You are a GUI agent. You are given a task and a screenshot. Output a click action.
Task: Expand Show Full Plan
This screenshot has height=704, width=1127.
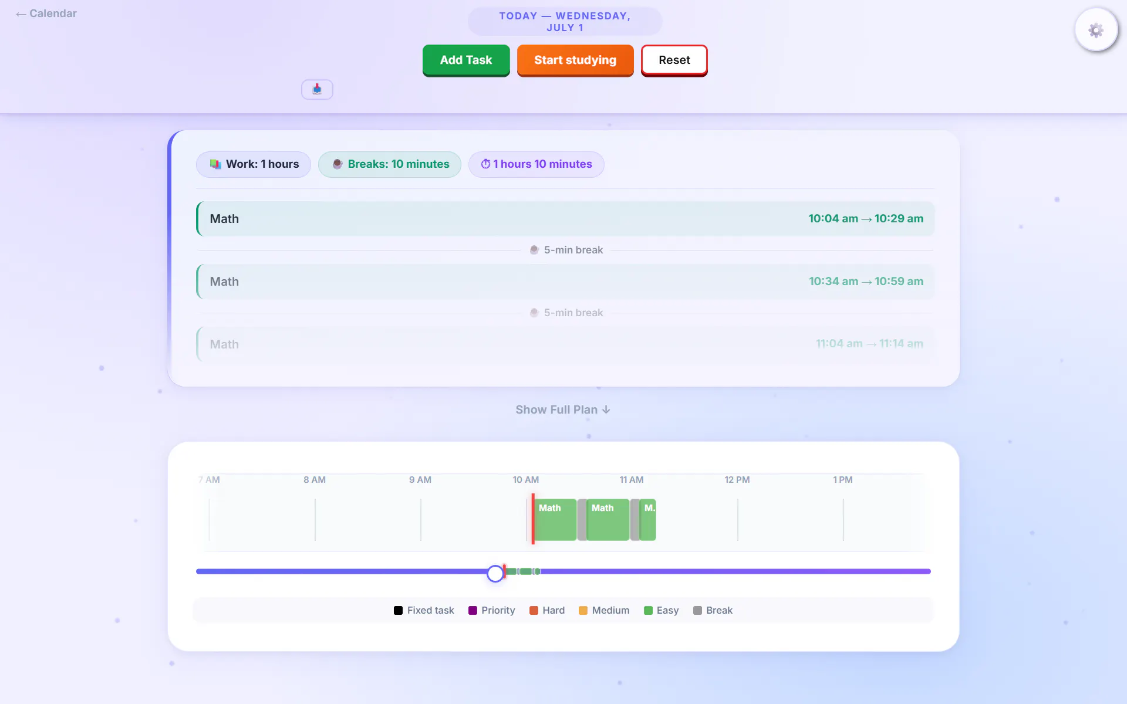[563, 409]
